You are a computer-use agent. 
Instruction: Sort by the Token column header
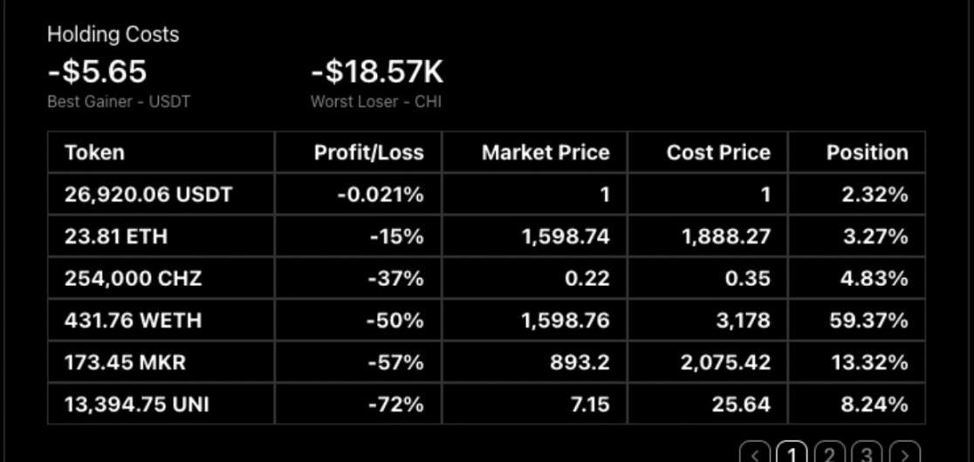pos(94,153)
